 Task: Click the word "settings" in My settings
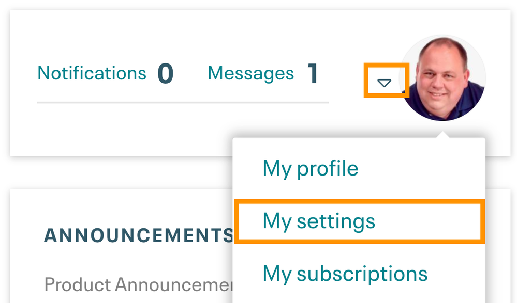click(x=336, y=221)
